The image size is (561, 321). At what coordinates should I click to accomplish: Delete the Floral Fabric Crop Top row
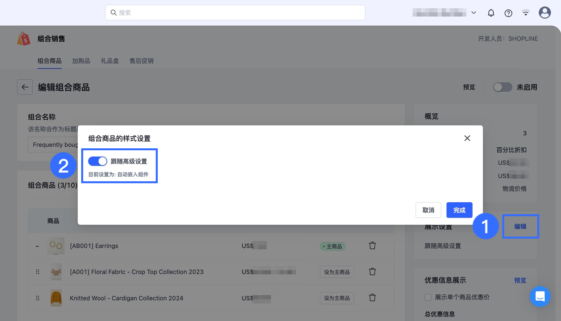click(372, 272)
